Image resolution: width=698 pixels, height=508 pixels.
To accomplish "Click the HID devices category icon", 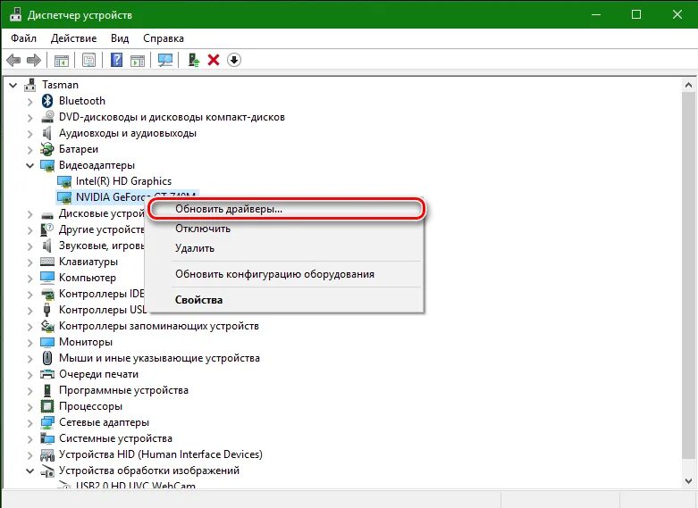I will [47, 454].
